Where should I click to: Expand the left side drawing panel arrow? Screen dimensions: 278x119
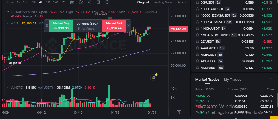click(x=4, y=99)
